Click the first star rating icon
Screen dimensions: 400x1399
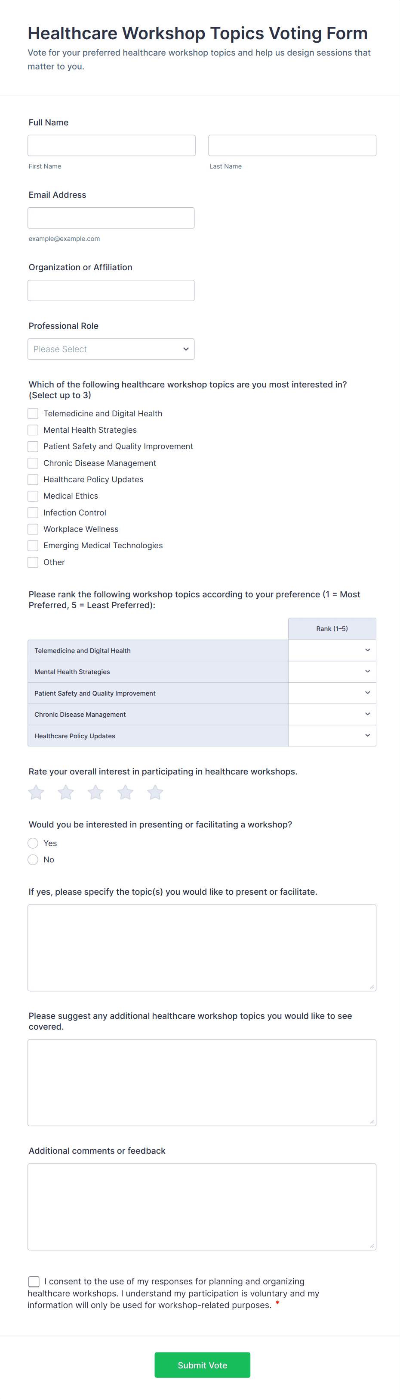click(x=36, y=792)
